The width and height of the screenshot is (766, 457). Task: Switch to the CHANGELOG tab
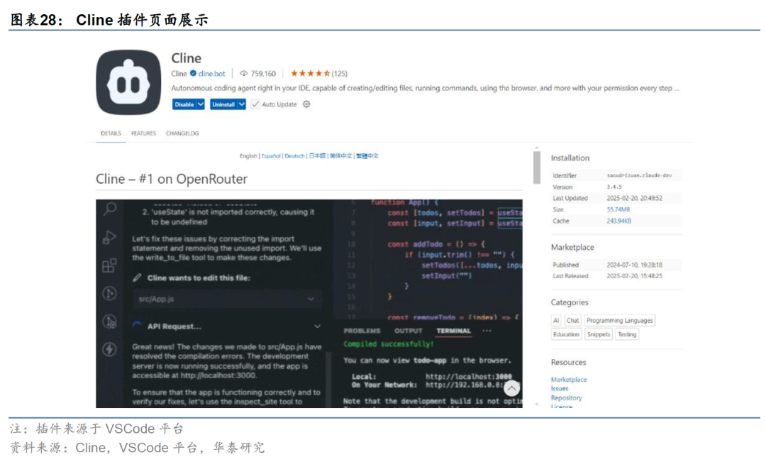tap(182, 133)
